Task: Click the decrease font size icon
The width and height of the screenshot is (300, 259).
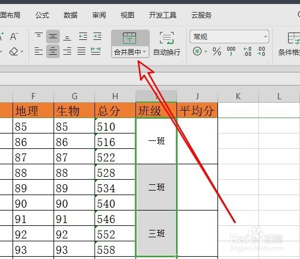Action: (x=14, y=37)
